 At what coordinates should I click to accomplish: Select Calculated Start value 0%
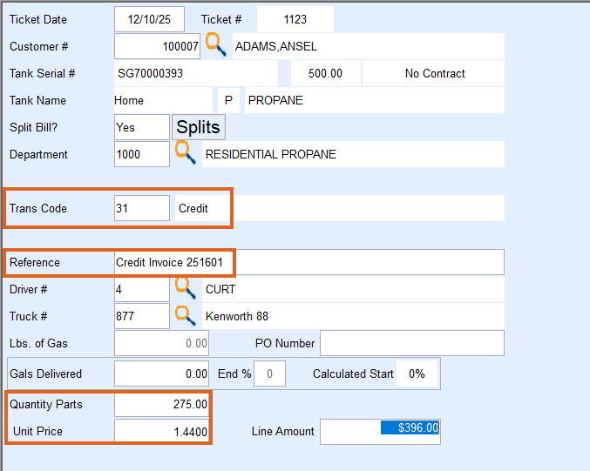coord(417,373)
